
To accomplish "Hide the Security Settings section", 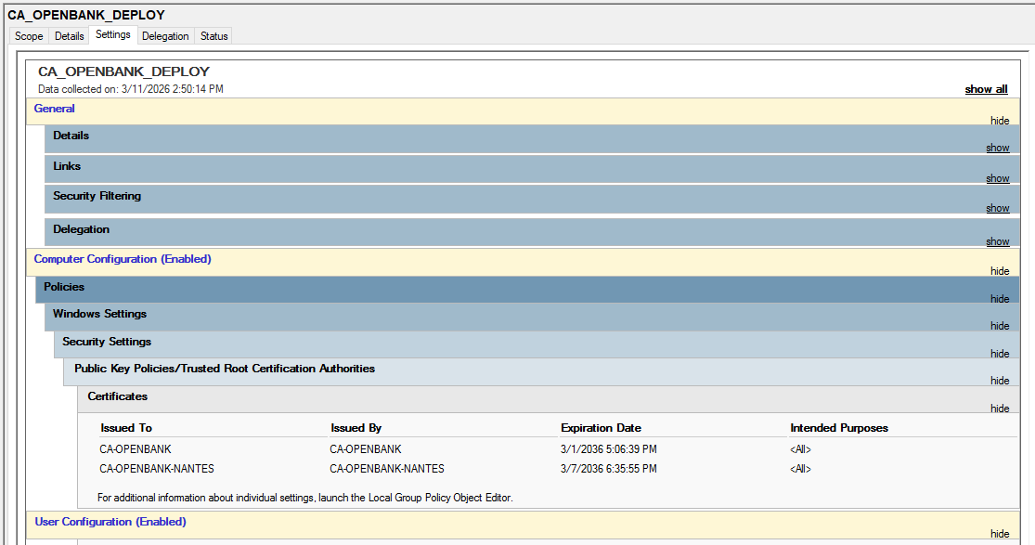I will click(1000, 354).
